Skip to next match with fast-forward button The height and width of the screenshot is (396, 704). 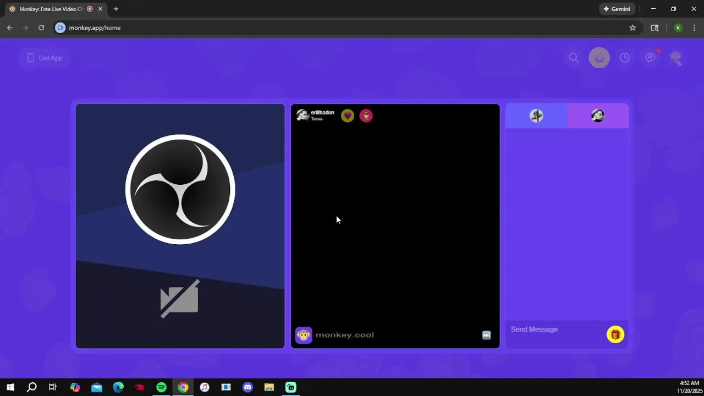point(486,335)
